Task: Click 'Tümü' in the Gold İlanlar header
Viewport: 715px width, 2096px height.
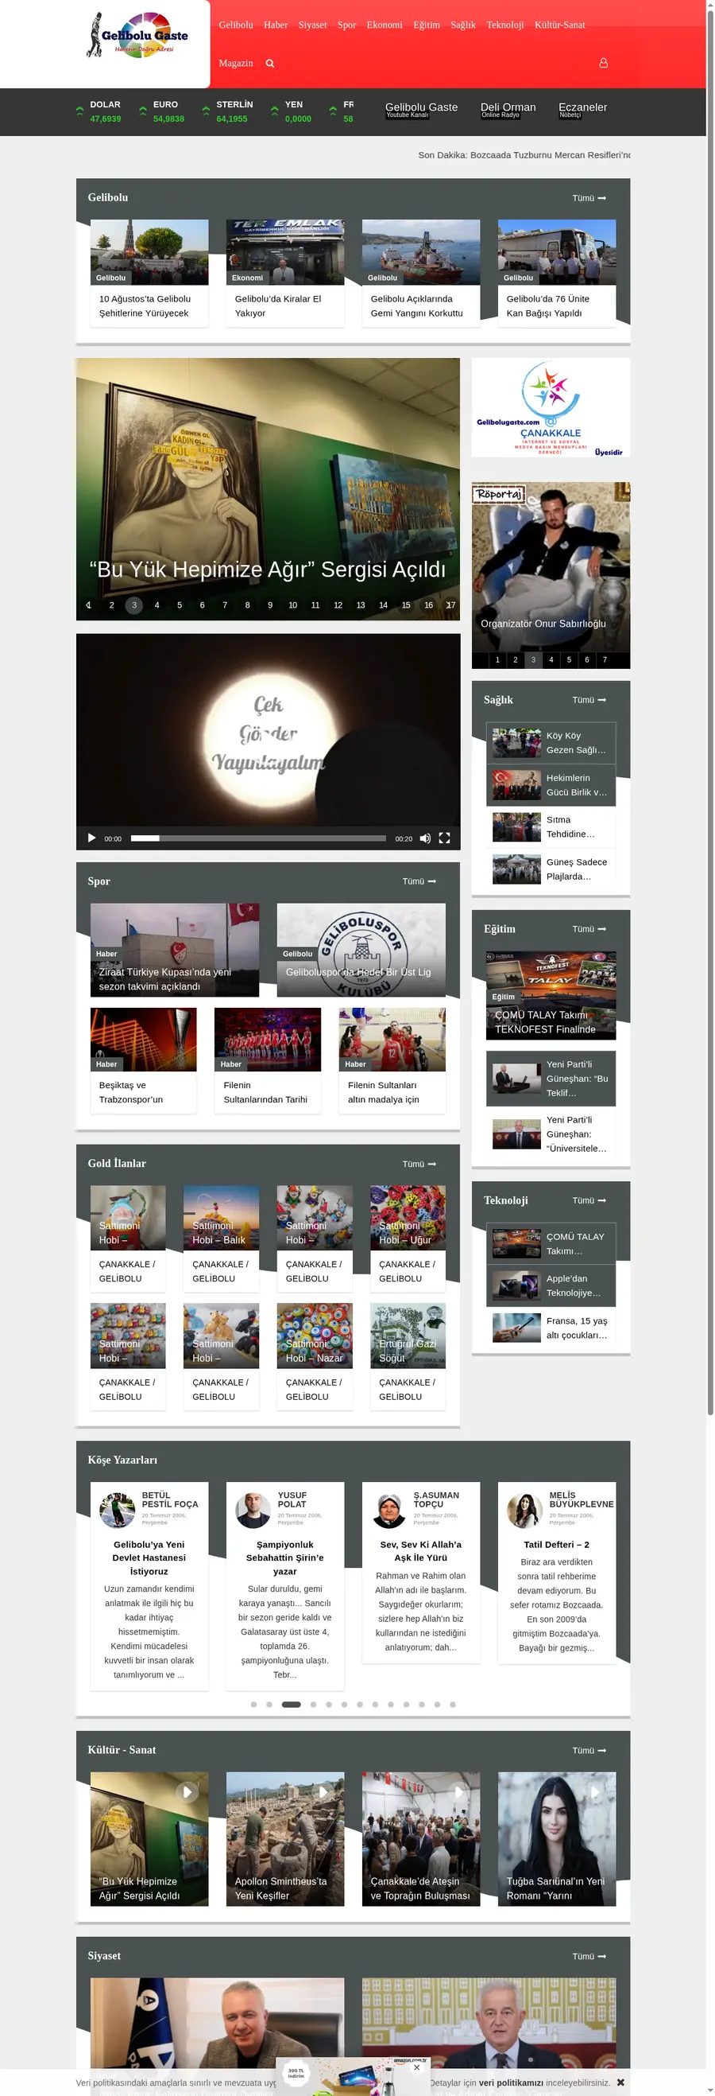Action: click(x=419, y=1165)
